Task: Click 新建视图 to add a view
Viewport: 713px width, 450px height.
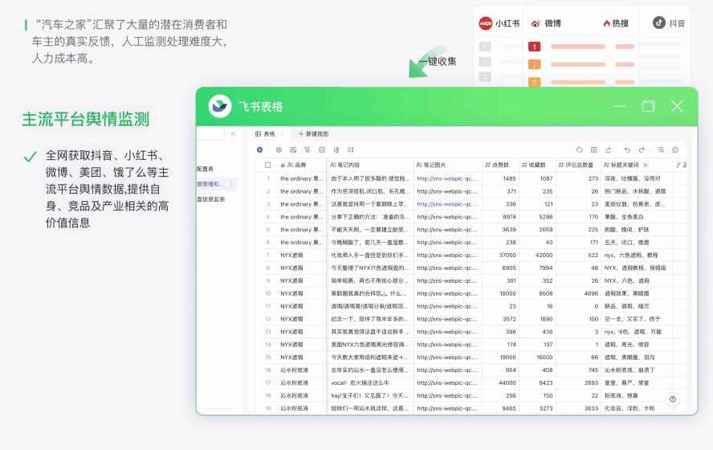Action: [313, 133]
